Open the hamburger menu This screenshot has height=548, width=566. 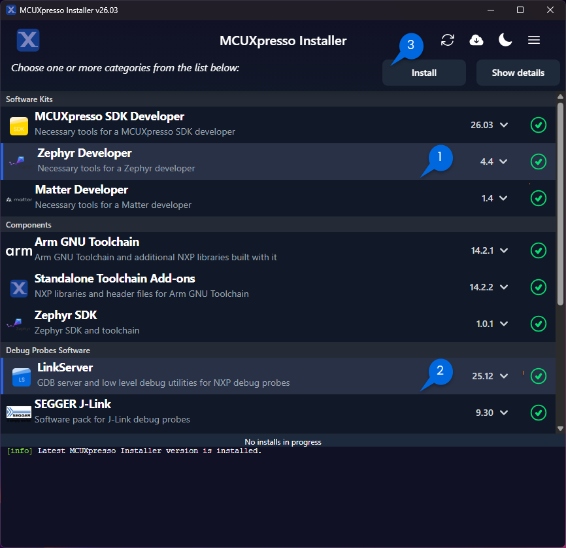[534, 40]
